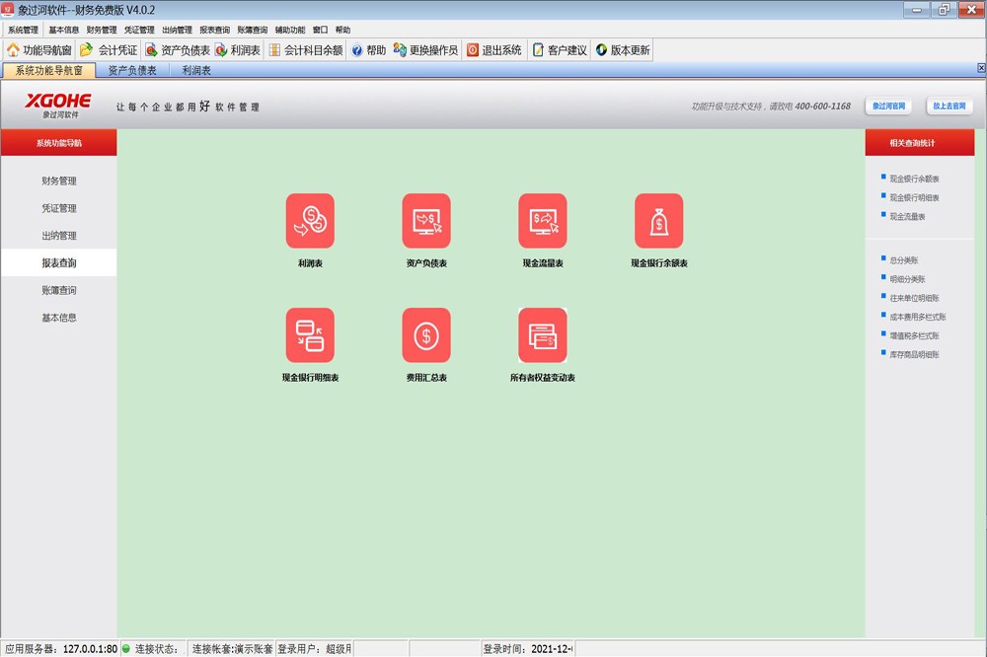Open 现金银行余额表 link in 相关查询统计 panel
The image size is (987, 657).
pyautogui.click(x=914, y=179)
